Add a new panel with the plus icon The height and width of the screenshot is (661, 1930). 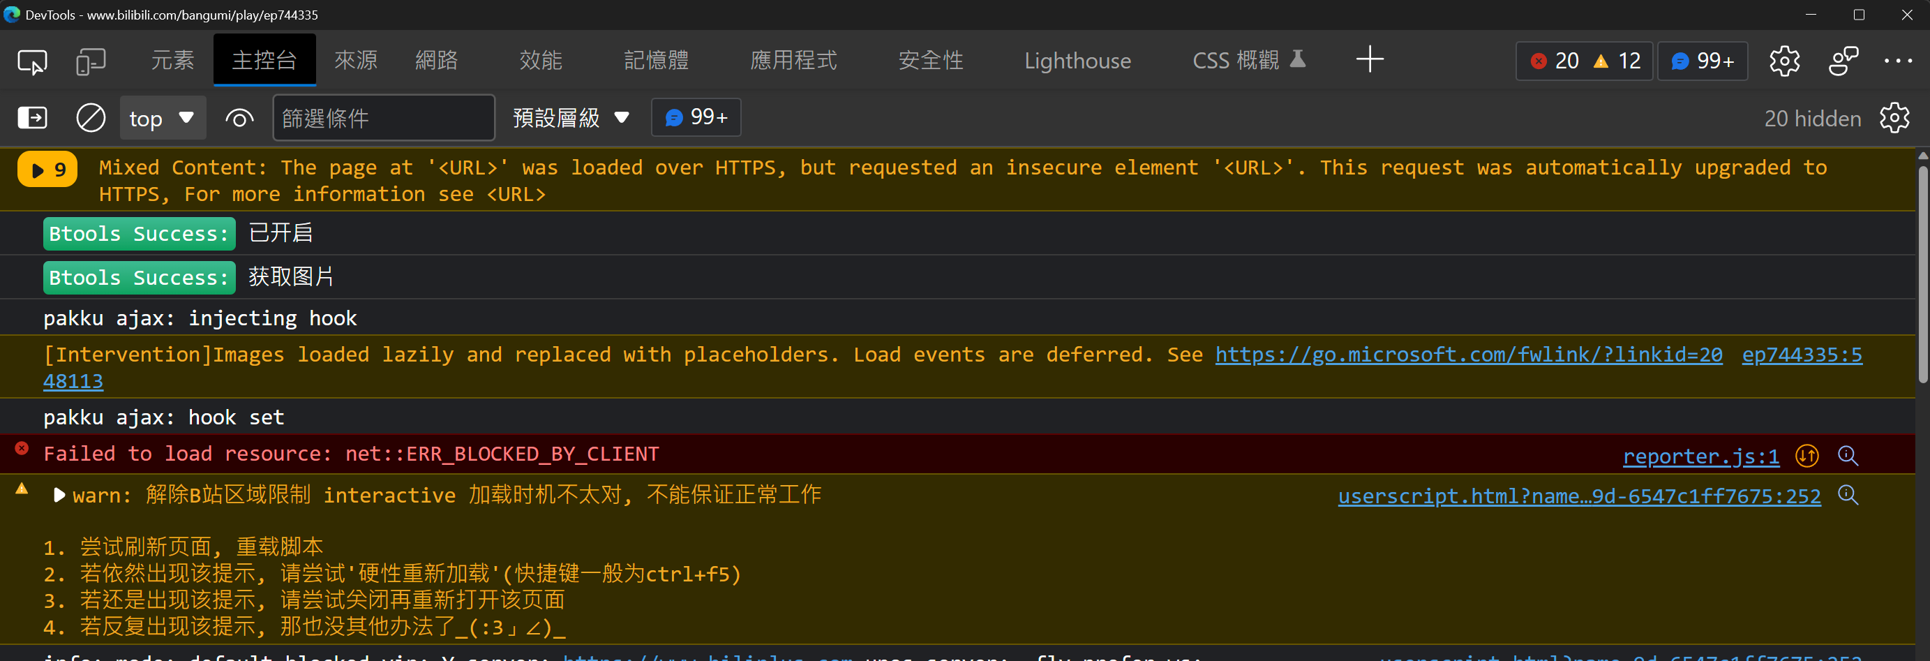pyautogui.click(x=1370, y=59)
